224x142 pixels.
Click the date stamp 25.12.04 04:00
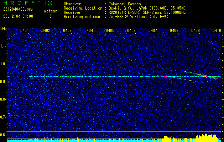pyautogui.click(x=18, y=16)
